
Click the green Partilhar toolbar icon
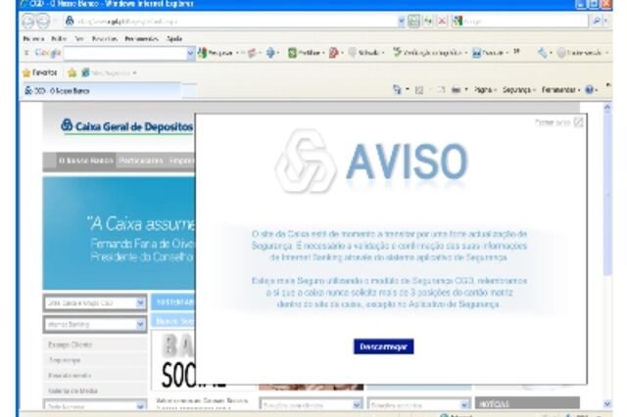coord(292,53)
